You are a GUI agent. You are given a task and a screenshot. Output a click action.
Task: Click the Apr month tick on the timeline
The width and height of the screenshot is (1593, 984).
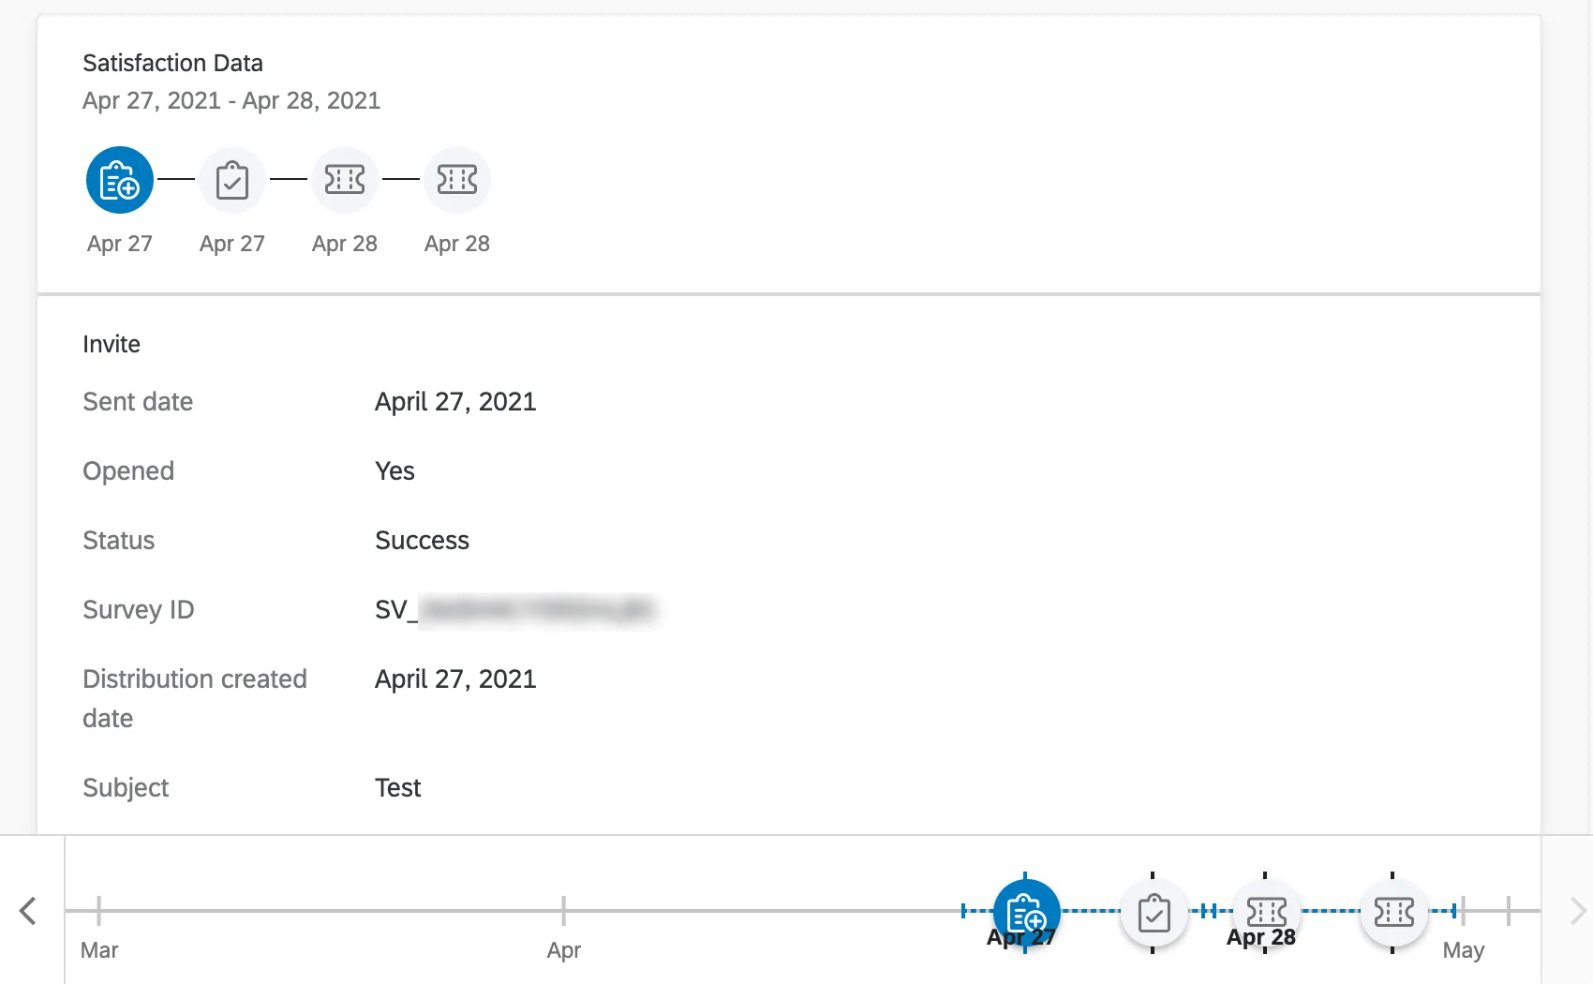(563, 911)
